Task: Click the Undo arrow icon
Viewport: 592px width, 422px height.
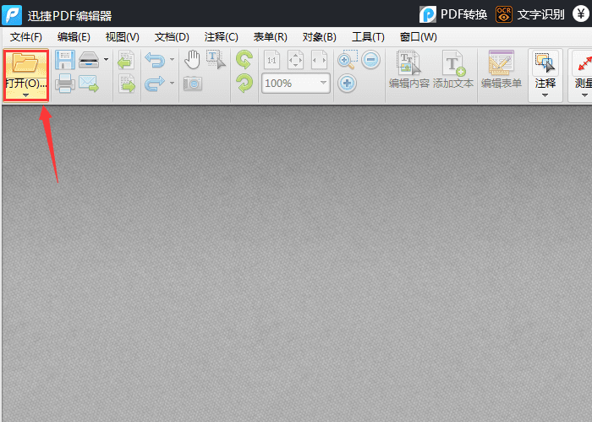Action: tap(155, 60)
